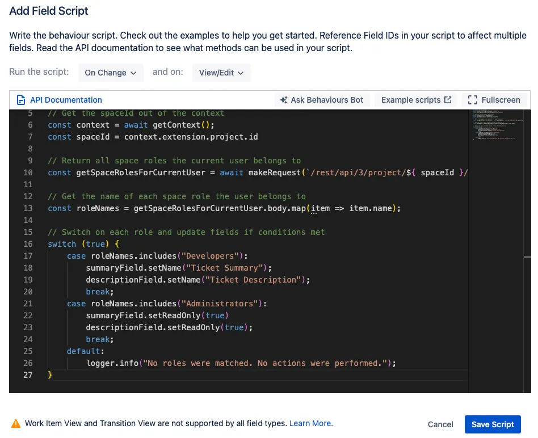Click the editor vertical scrollbar
Image resolution: width=538 pixels, height=438 pixels.
[x=527, y=251]
